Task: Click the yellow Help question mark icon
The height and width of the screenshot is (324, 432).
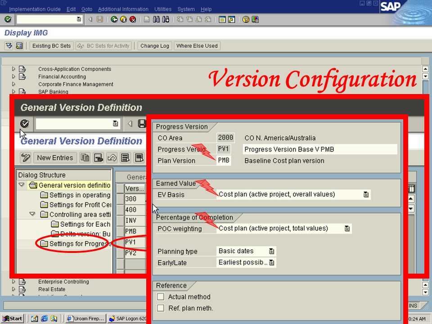Action: point(246,19)
